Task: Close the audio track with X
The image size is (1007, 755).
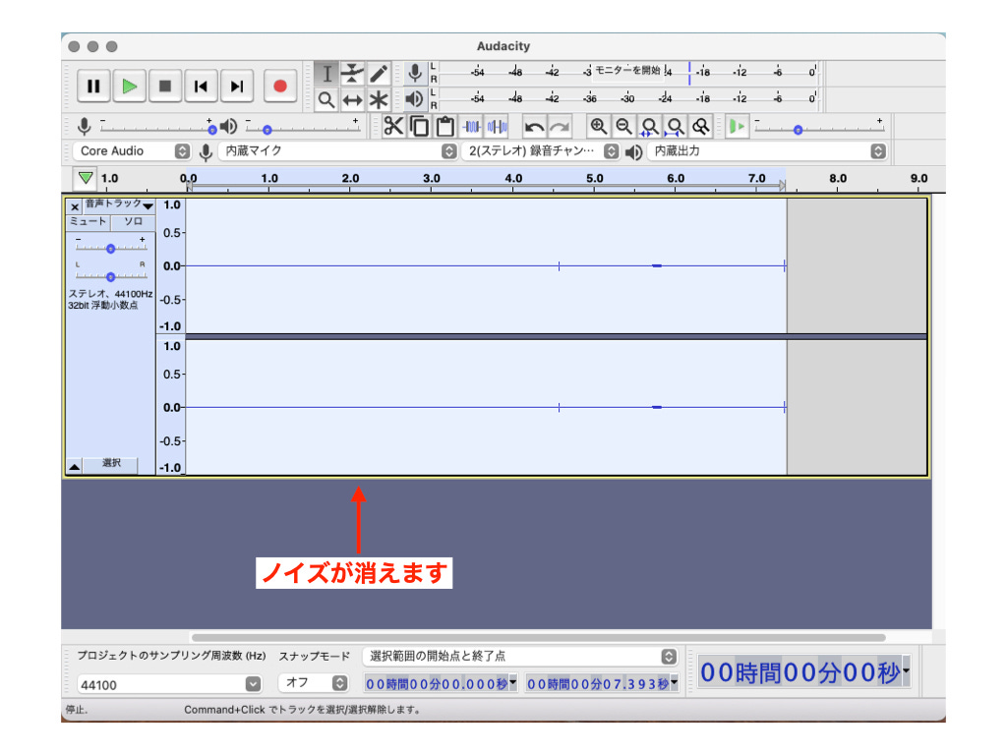Action: (x=75, y=206)
